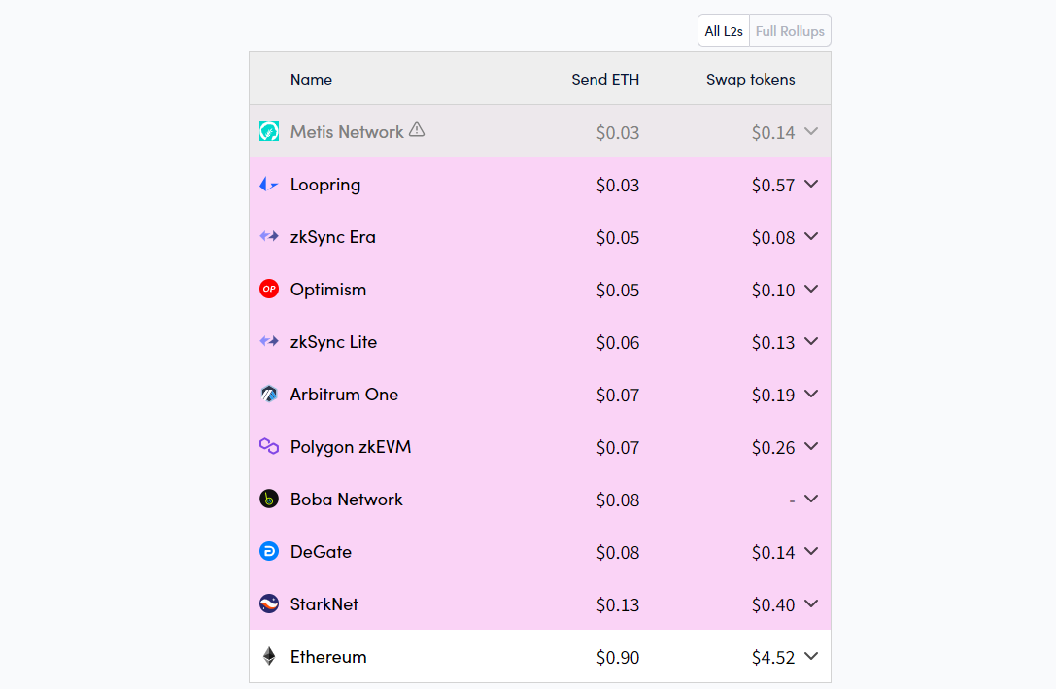
Task: Click the red Optimism OP icon
Action: [x=269, y=289]
